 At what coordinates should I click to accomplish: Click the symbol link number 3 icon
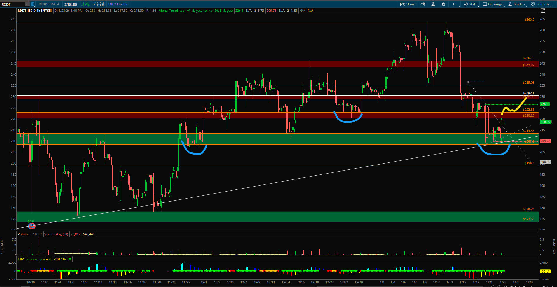pyautogui.click(x=33, y=4)
